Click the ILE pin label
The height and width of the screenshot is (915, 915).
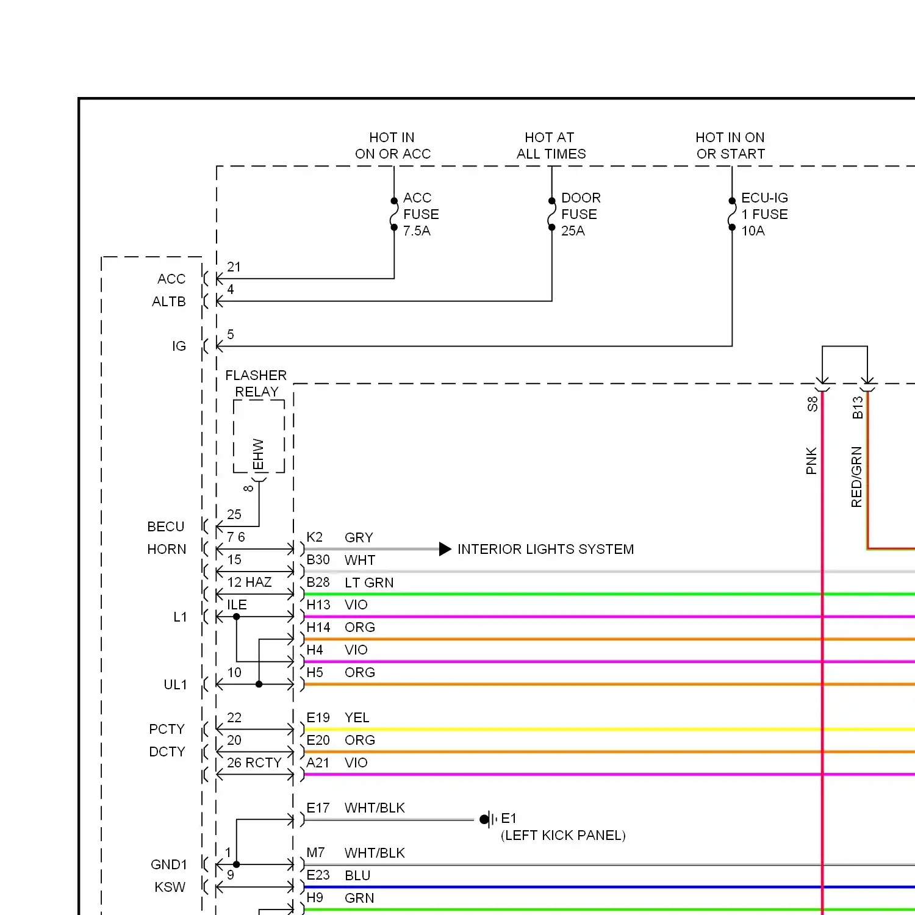(x=237, y=605)
